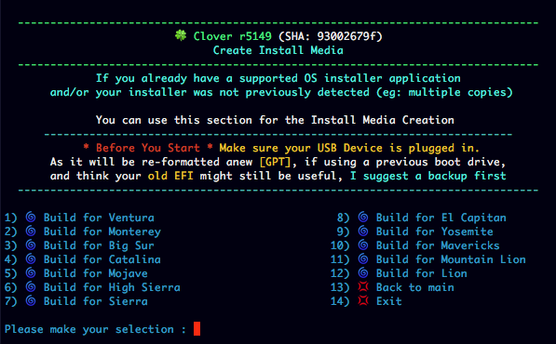This screenshot has width=556, height=344.
Task: Click the spiral icon next to Build for Mojave
Action: (x=31, y=272)
